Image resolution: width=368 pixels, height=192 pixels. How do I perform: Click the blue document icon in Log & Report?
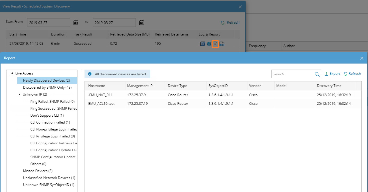tap(203, 44)
